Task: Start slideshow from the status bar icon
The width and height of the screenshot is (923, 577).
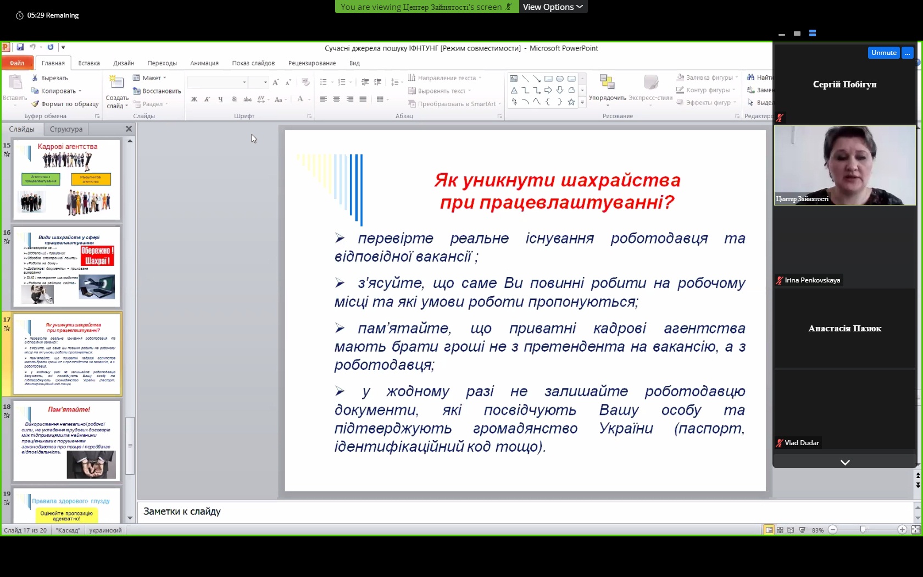Action: coord(802,530)
